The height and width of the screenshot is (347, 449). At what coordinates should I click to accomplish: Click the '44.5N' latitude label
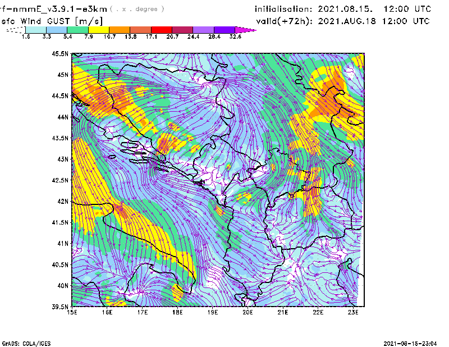tap(60, 95)
